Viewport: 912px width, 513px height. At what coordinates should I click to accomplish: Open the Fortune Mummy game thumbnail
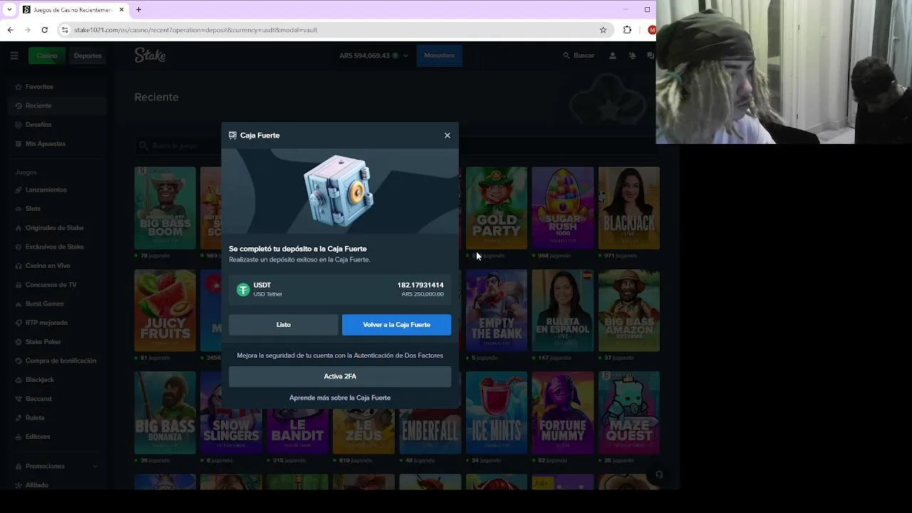coord(563,413)
